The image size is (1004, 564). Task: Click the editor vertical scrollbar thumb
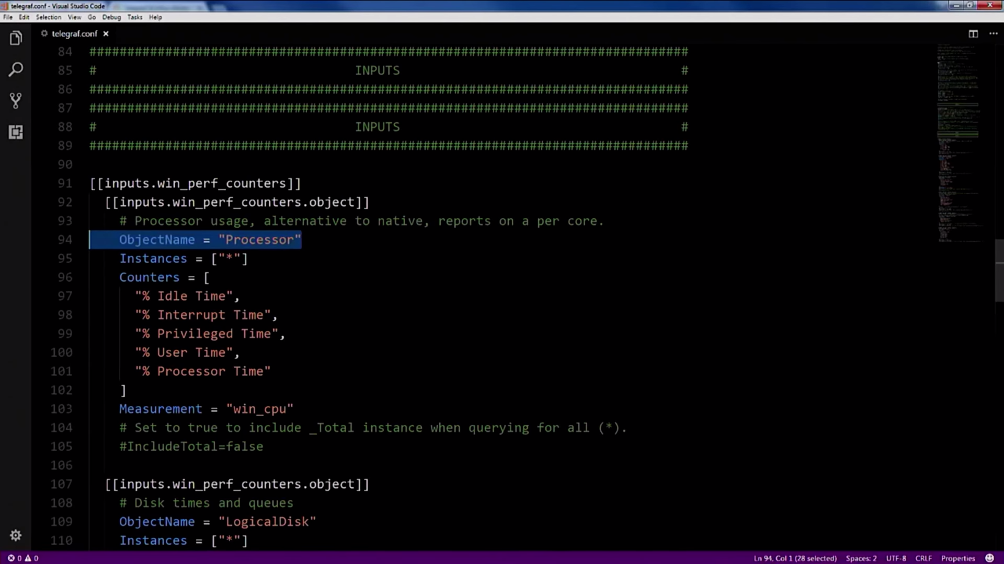pos(999,270)
